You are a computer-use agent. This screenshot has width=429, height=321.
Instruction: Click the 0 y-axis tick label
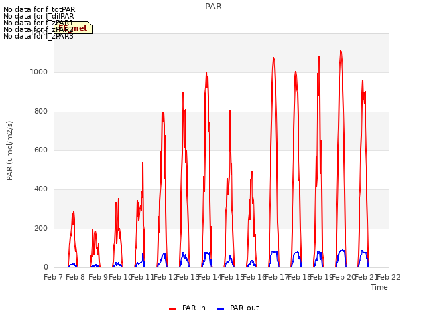pyautogui.click(x=46, y=267)
